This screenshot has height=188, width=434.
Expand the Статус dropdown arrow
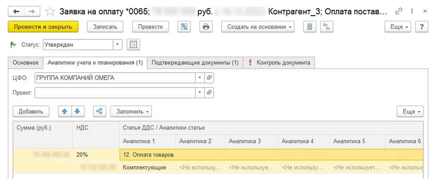click(117, 45)
